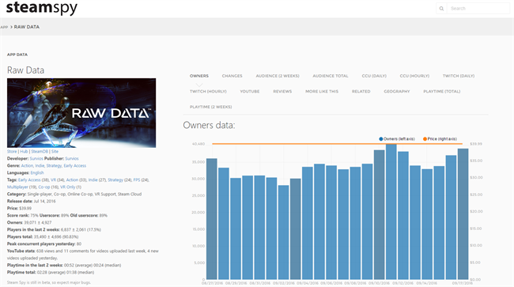Open the Related tab
Image resolution: width=514 pixels, height=287 pixels.
(x=361, y=92)
